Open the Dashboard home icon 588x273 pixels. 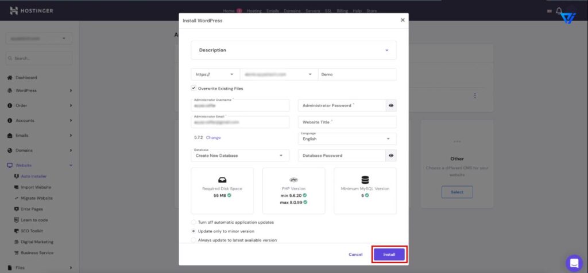click(x=10, y=77)
